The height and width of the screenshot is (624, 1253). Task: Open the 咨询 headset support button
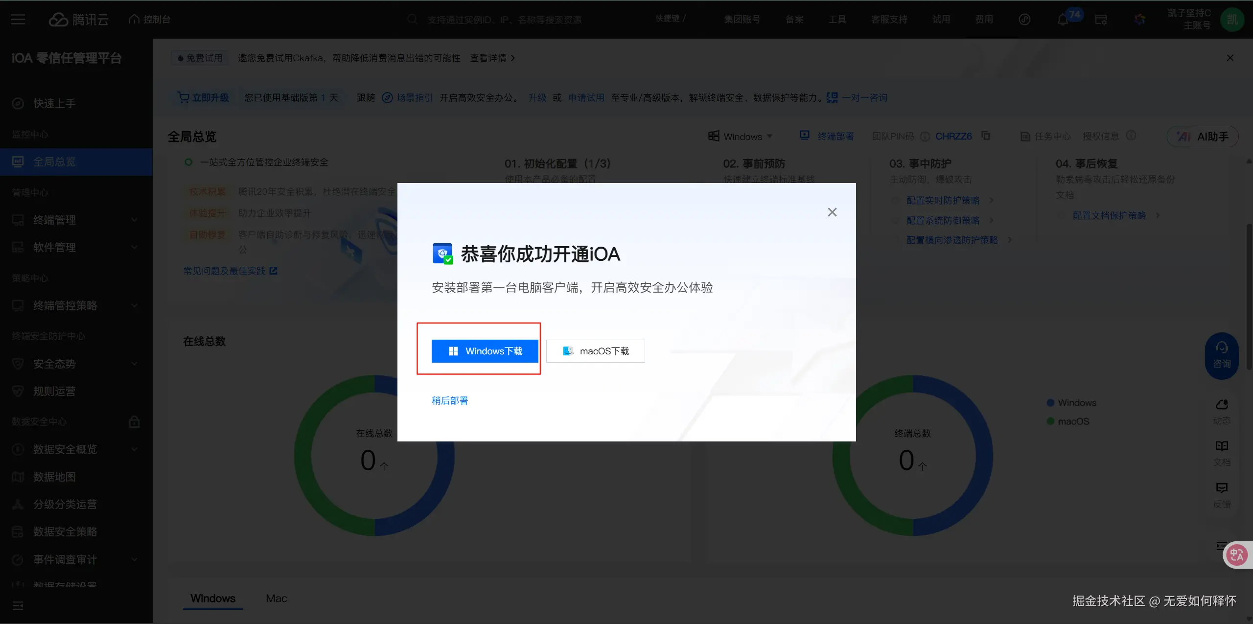(1222, 355)
